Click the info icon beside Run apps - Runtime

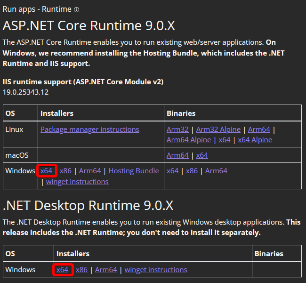pyautogui.click(x=76, y=9)
